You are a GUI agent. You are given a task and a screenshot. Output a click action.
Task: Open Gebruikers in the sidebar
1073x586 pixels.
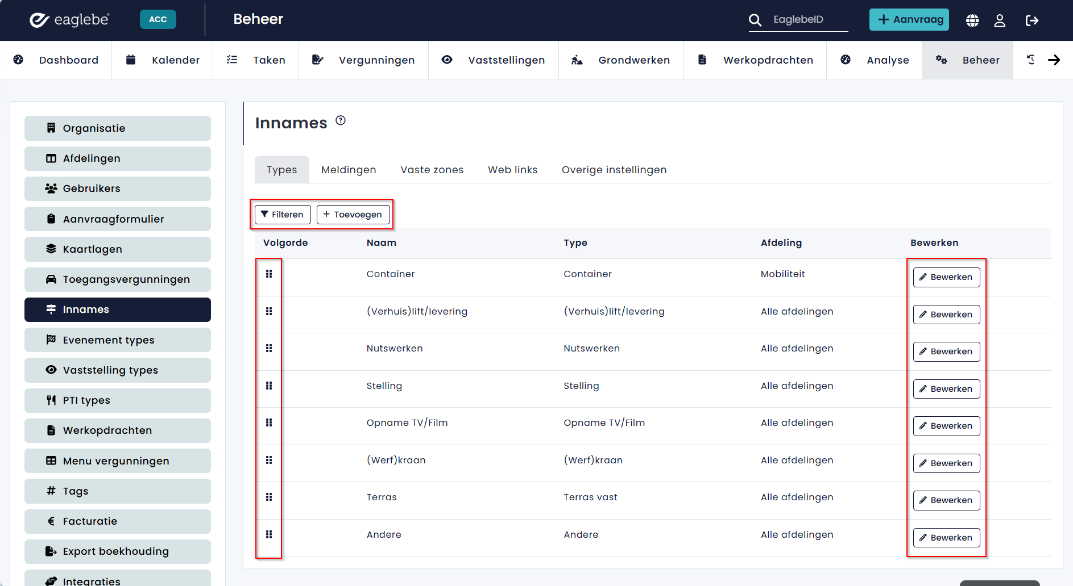click(118, 189)
